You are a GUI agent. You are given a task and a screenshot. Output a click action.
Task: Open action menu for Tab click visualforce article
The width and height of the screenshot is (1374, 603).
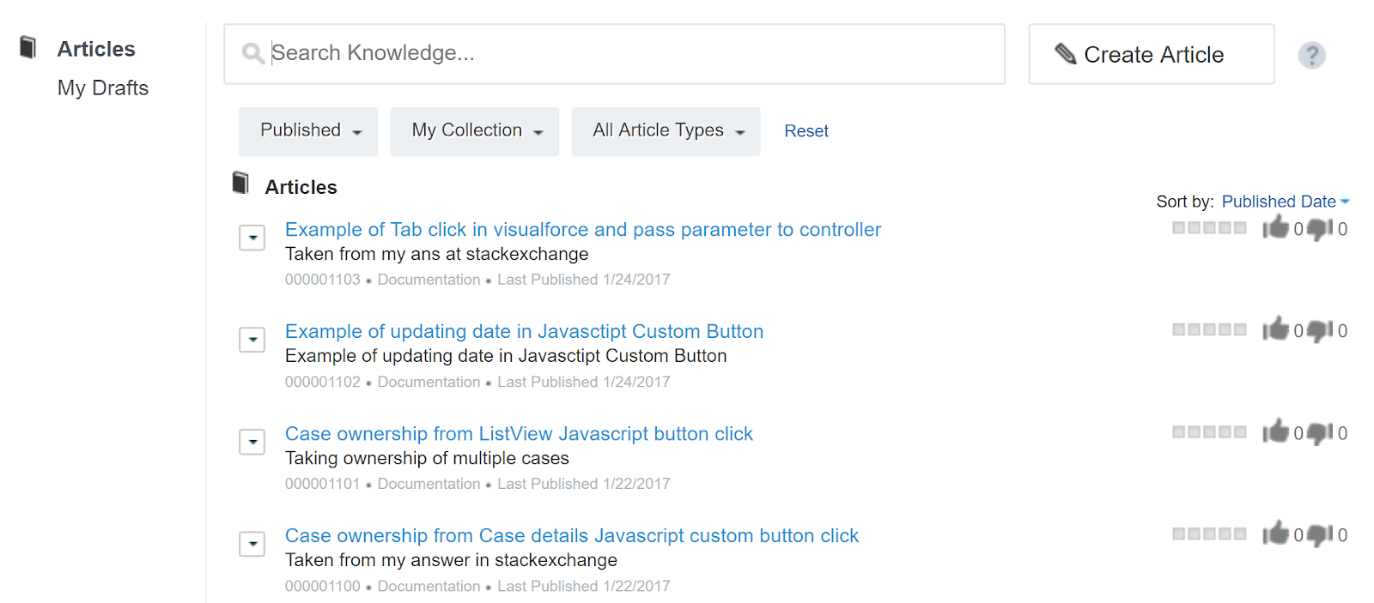pos(252,238)
